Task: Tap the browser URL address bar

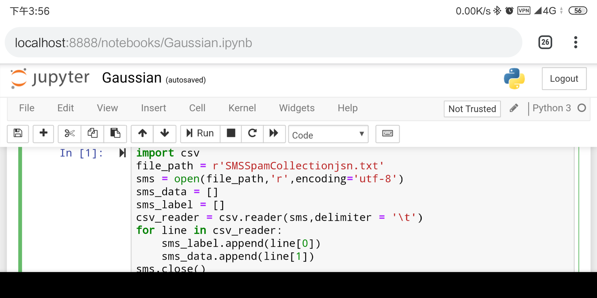Action: click(263, 43)
